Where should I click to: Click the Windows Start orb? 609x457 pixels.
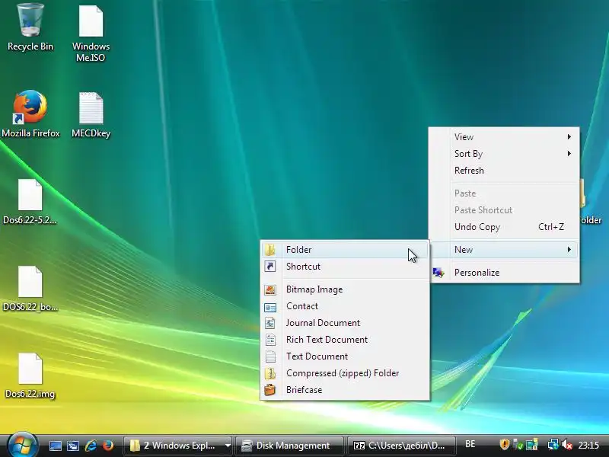22,445
